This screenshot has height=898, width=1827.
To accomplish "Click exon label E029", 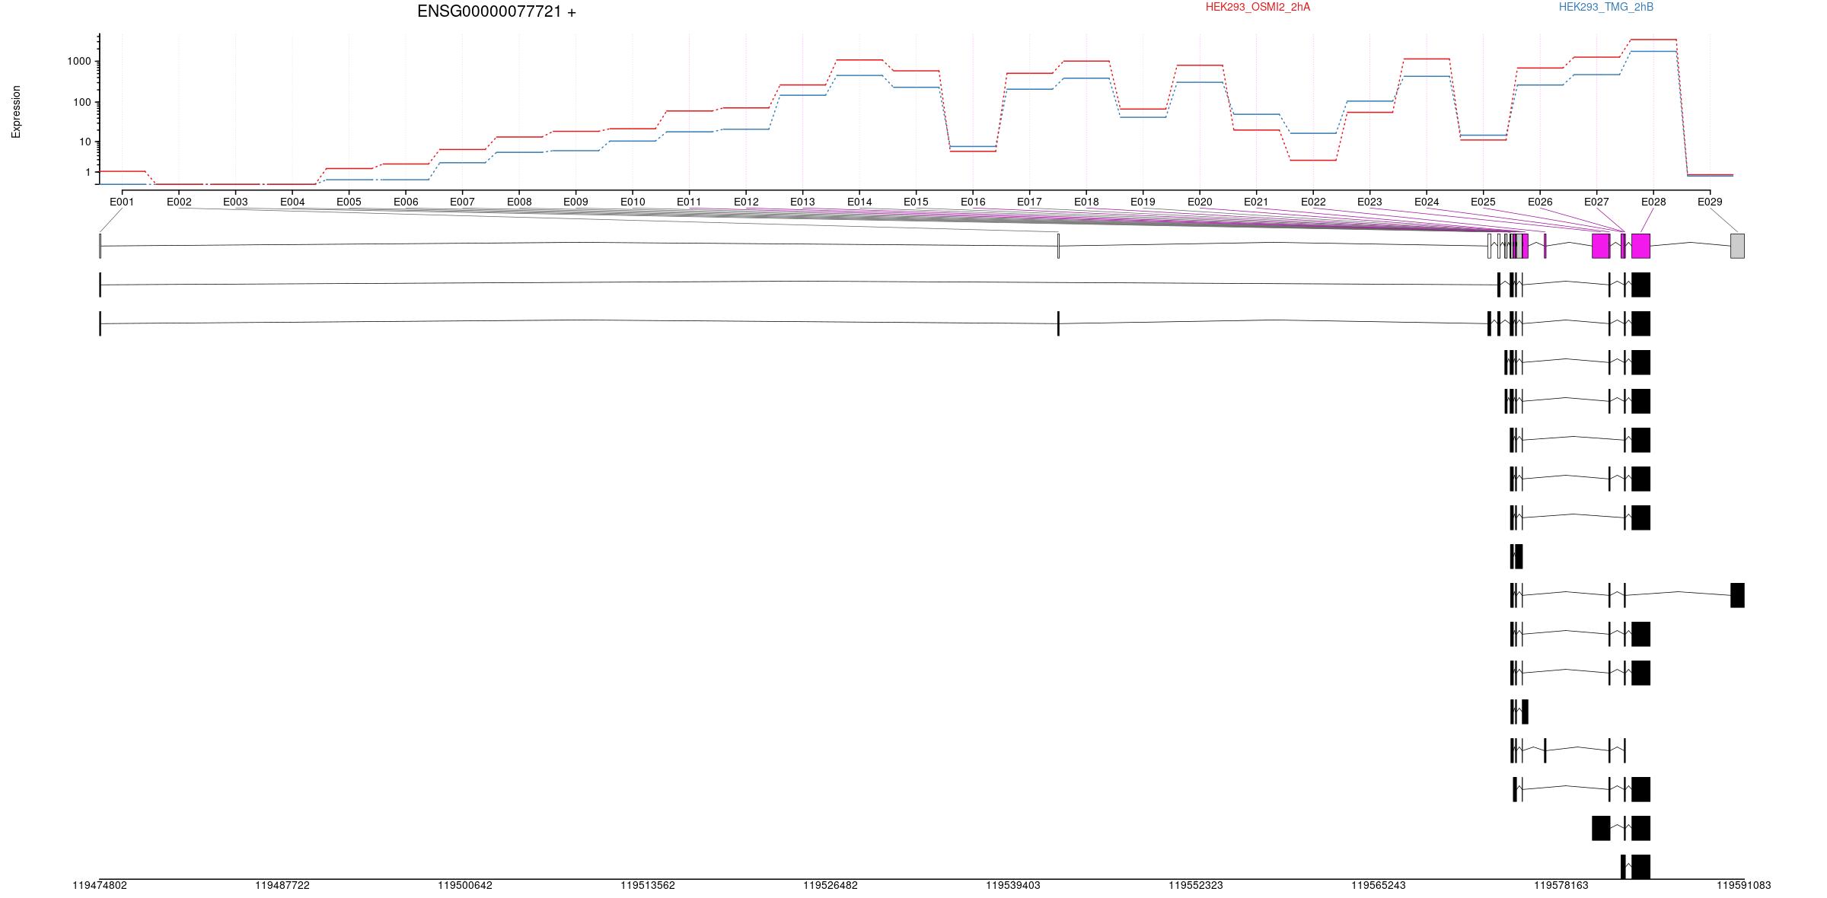I will point(1710,202).
